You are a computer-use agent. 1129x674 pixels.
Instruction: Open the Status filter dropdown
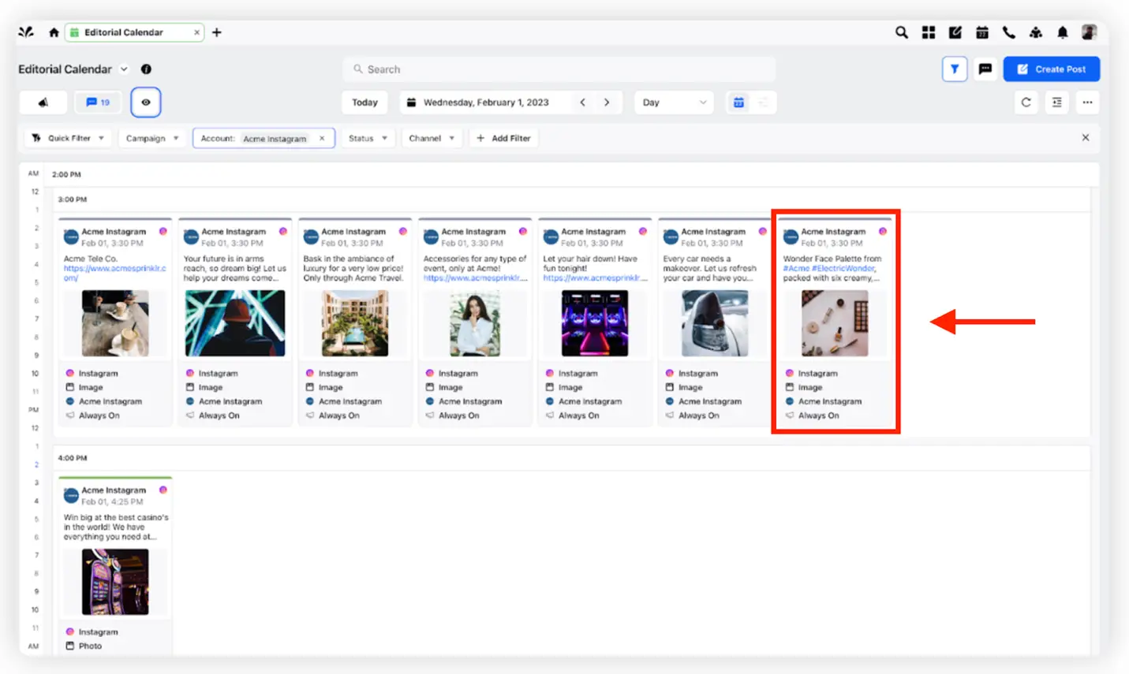(368, 138)
